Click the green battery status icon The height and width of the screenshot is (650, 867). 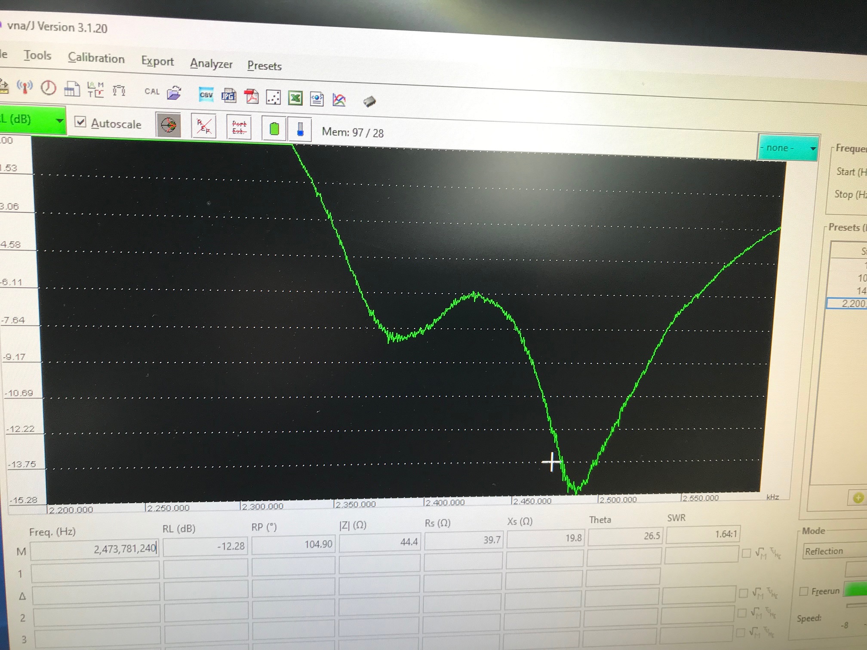coord(274,129)
